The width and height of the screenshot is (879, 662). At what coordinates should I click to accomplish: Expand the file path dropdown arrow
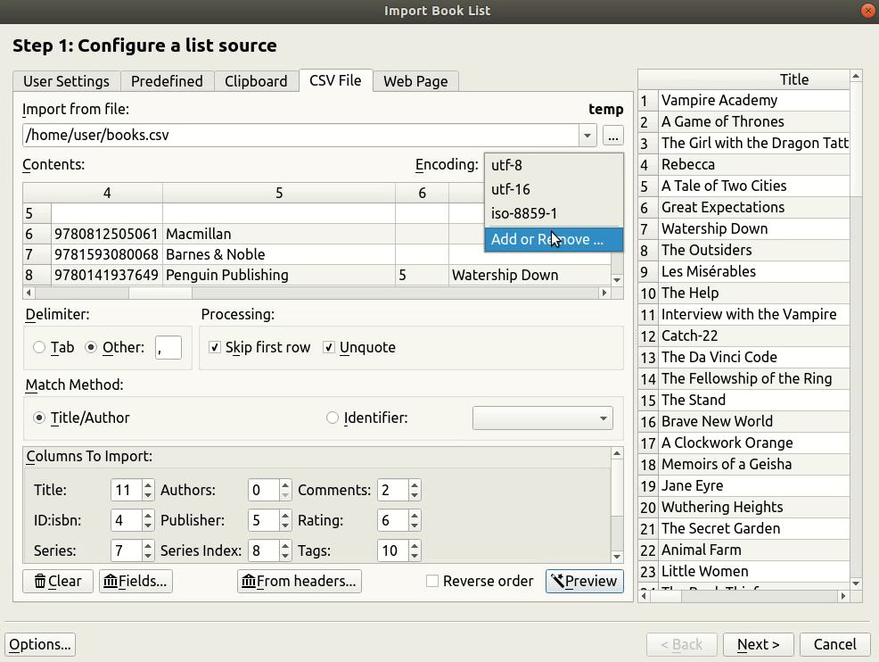point(587,136)
